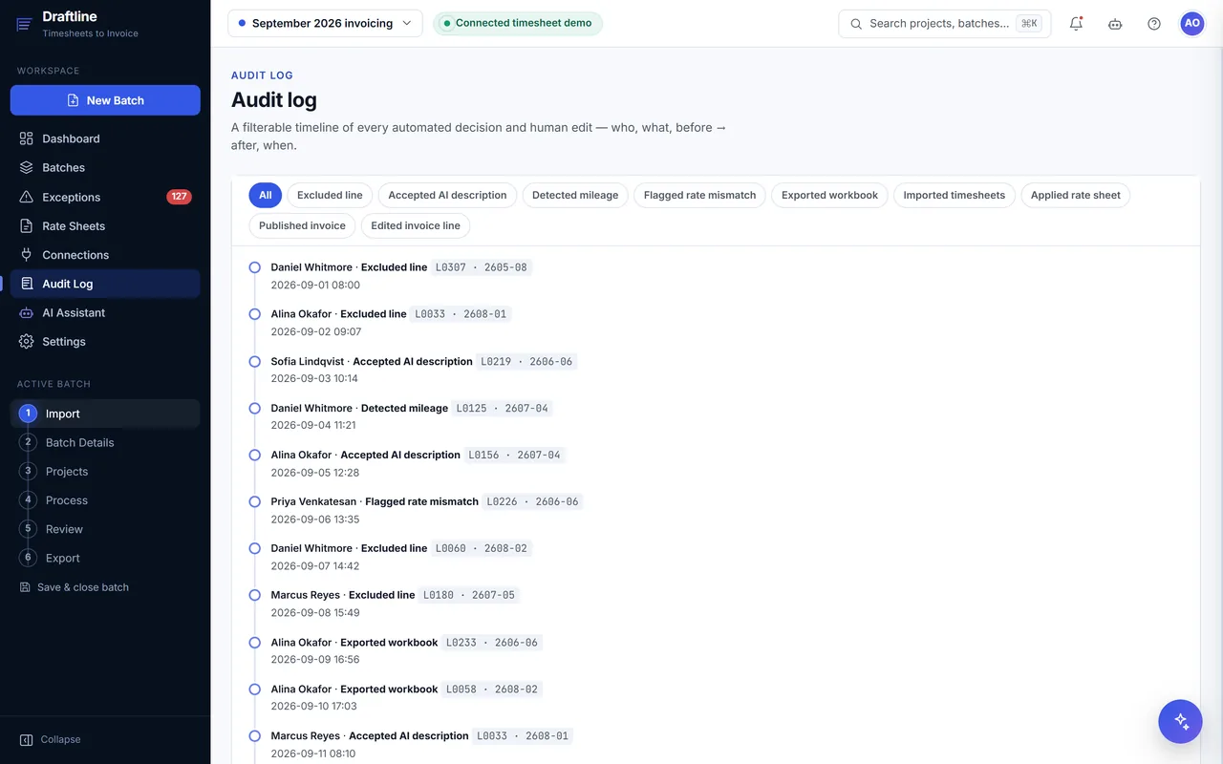Open Settings in the sidebar
Image resolution: width=1223 pixels, height=764 pixels.
(x=105, y=341)
